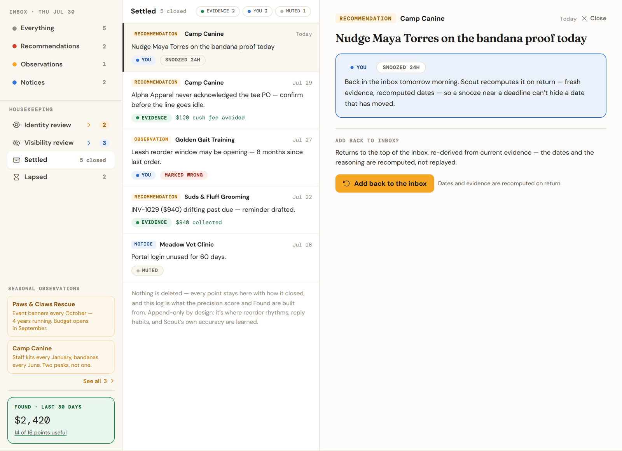Switch to Notices list
The image size is (622, 451).
pos(61,82)
